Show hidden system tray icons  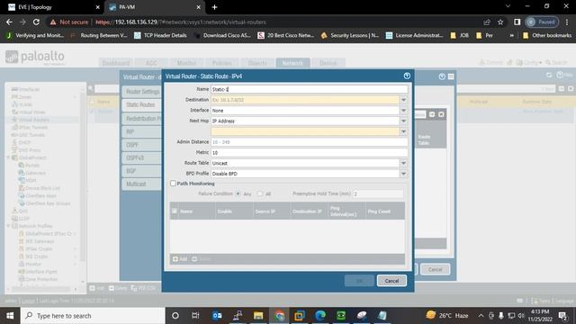click(481, 316)
